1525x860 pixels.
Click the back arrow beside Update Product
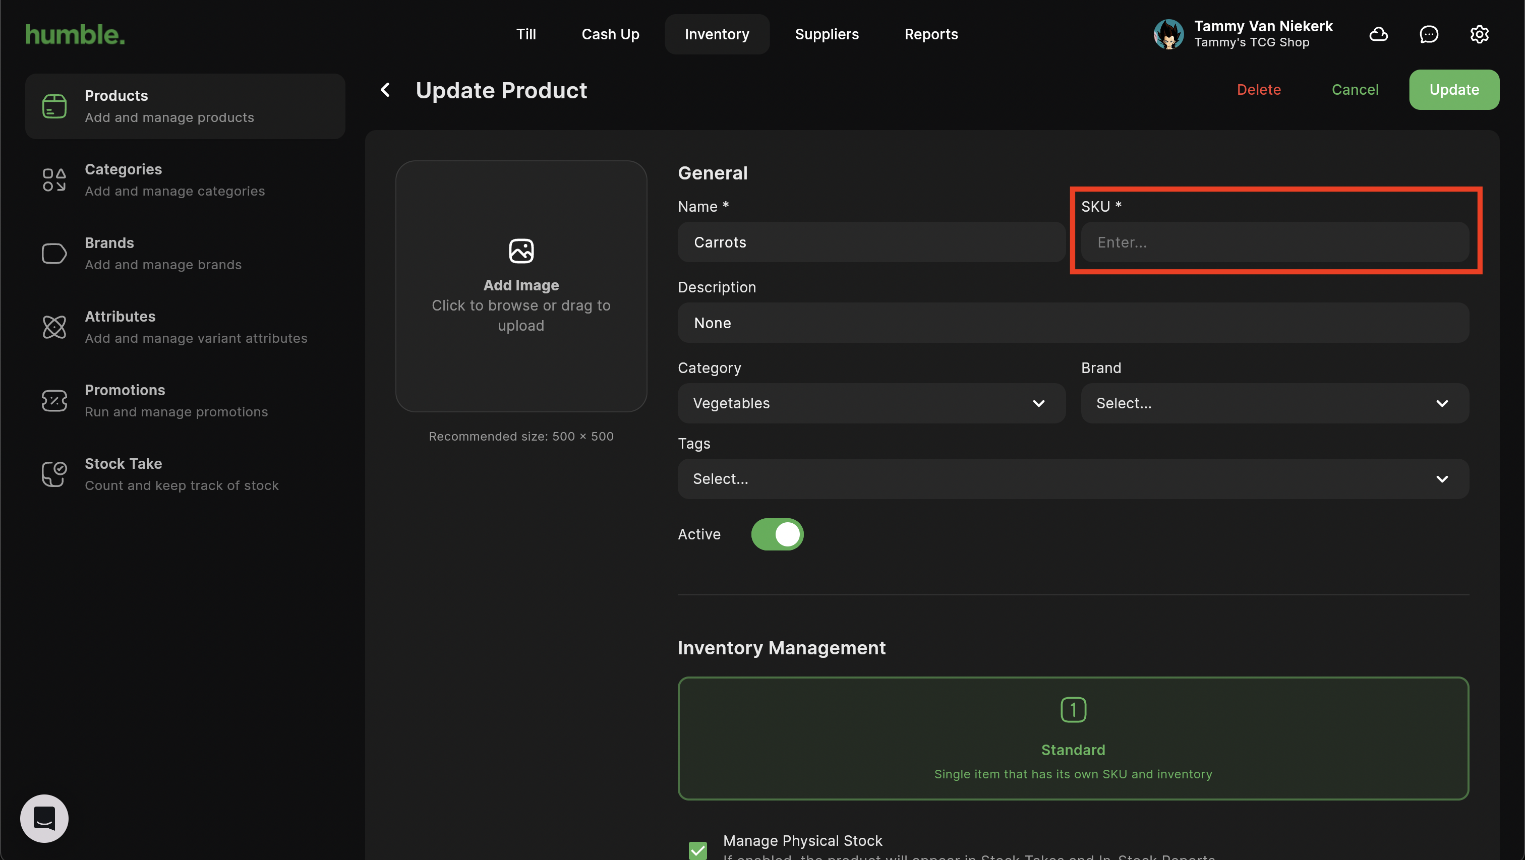tap(385, 90)
